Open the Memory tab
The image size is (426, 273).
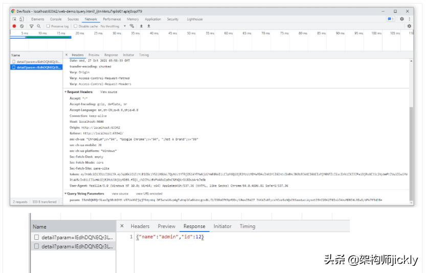pos(133,19)
